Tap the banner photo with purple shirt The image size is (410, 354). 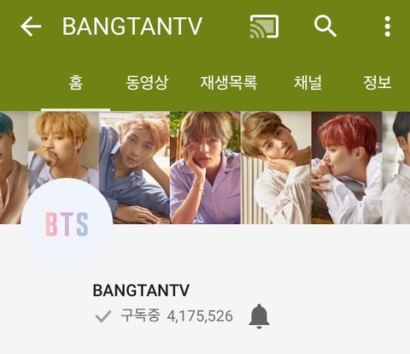(205, 168)
